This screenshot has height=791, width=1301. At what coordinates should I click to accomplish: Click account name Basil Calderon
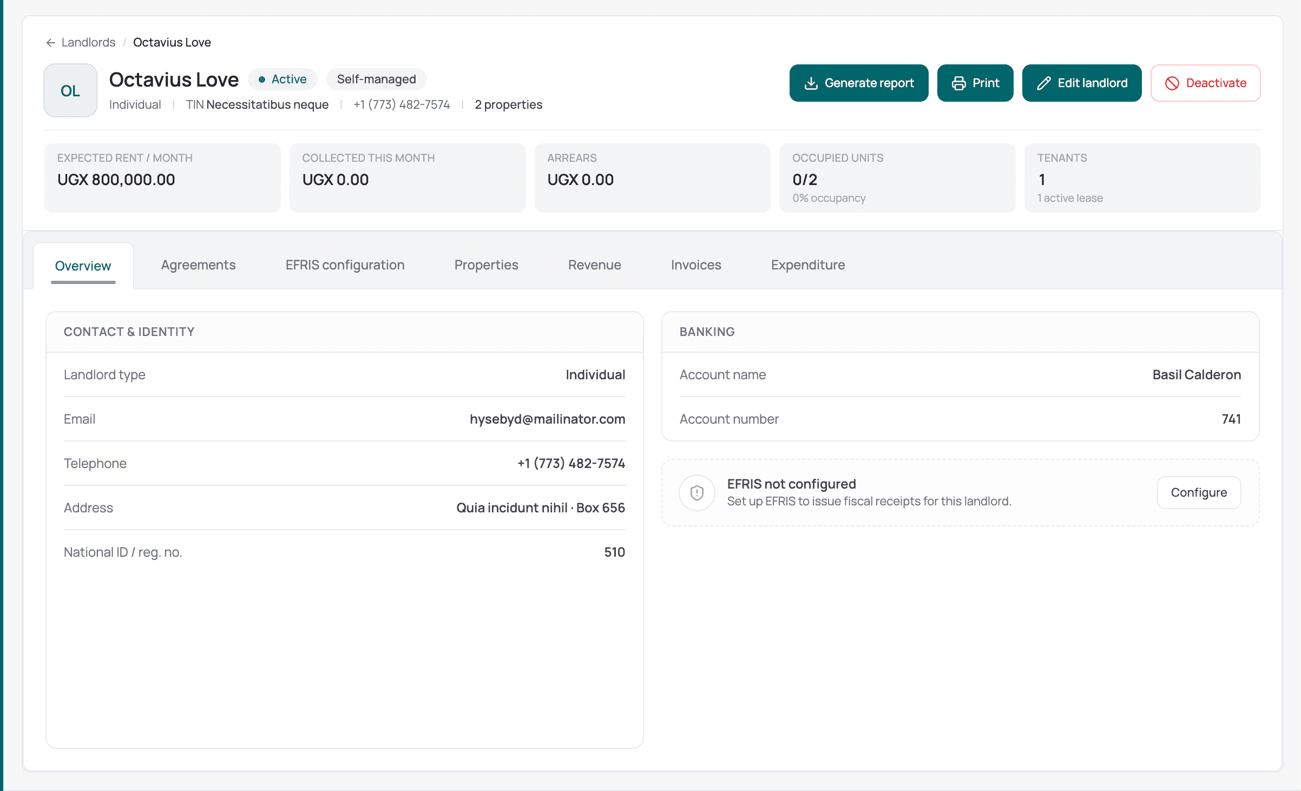(x=1197, y=375)
